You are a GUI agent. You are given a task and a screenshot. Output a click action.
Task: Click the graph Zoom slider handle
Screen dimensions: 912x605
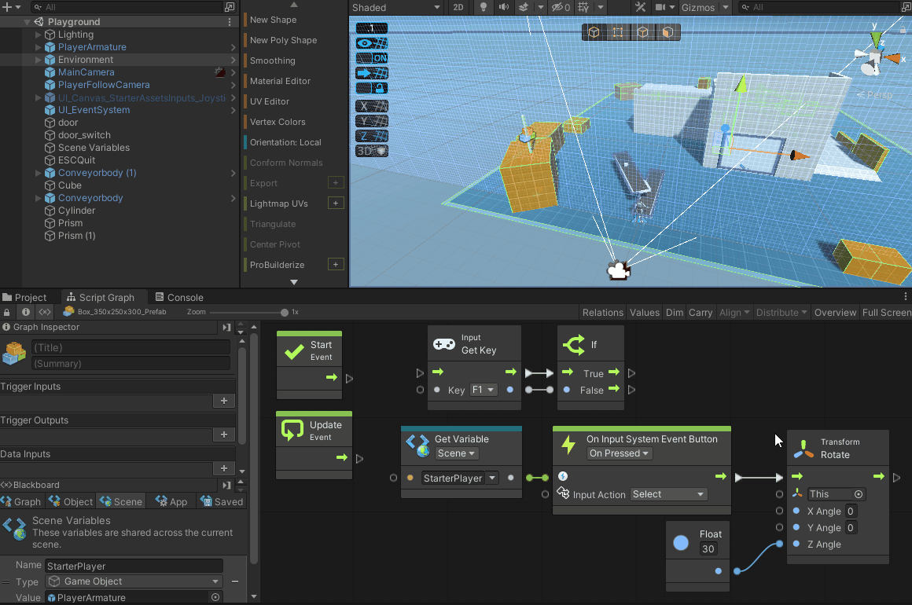click(x=285, y=312)
